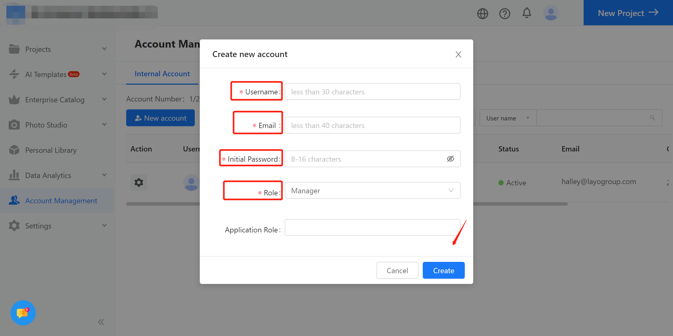Click the Create button
This screenshot has width=673, height=336.
pyautogui.click(x=443, y=270)
